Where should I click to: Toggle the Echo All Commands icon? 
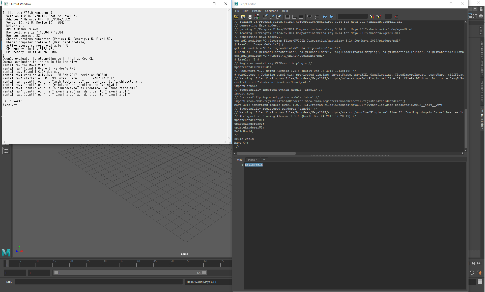click(309, 17)
